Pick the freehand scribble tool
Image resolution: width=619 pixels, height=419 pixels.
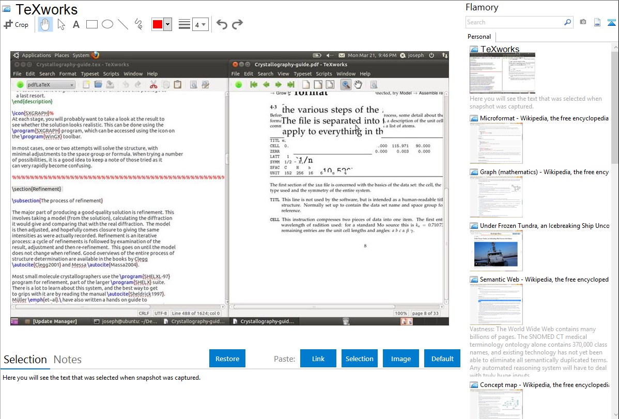pos(138,24)
